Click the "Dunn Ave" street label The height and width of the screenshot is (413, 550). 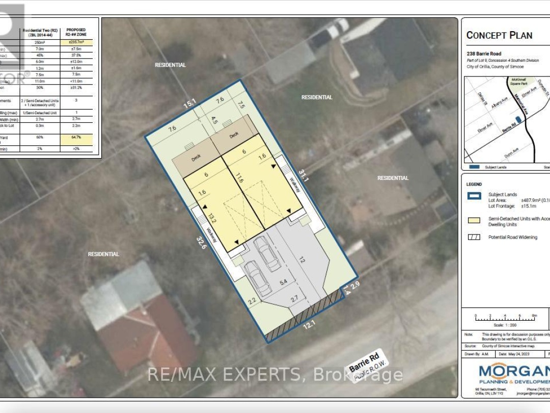pos(511,153)
